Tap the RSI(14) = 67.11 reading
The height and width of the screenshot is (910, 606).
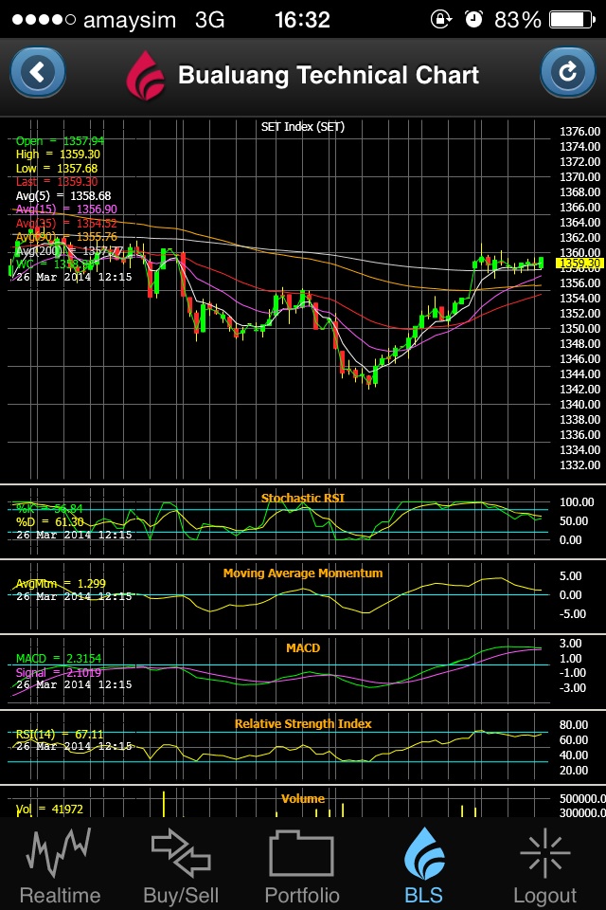click(x=59, y=734)
